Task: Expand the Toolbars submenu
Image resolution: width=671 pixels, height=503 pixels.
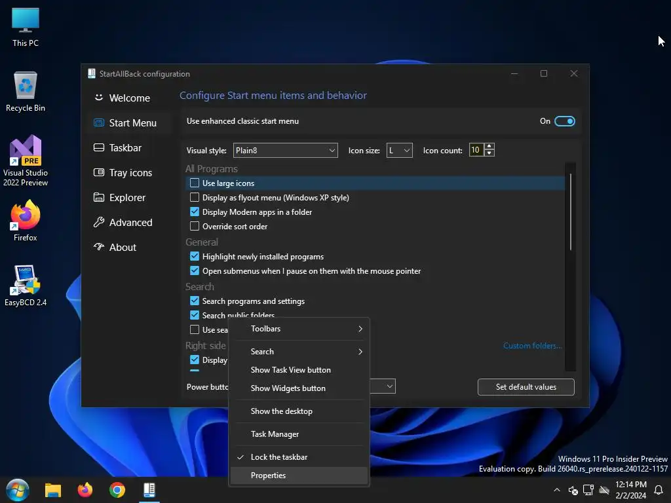Action: [299, 329]
